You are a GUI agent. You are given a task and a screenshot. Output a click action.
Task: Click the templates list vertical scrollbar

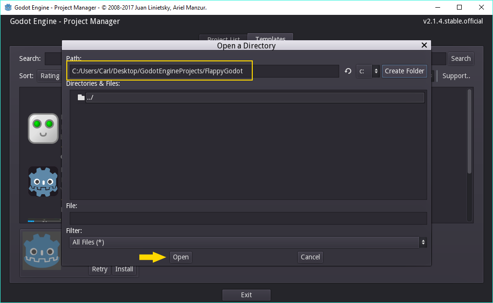pos(469,132)
